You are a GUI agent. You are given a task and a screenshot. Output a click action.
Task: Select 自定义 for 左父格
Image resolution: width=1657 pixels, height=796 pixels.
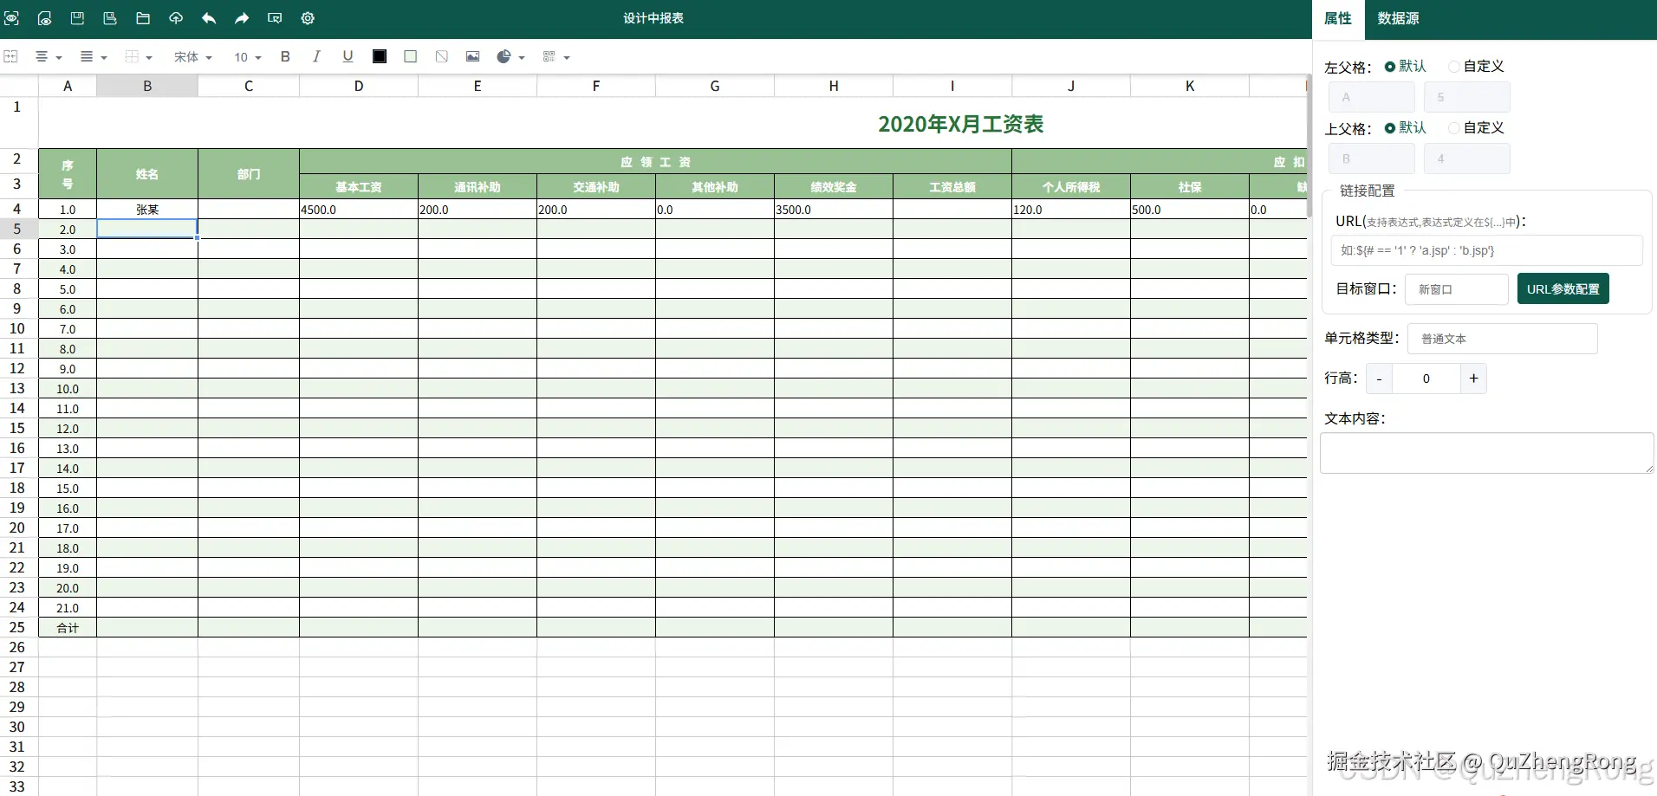[x=1477, y=66]
